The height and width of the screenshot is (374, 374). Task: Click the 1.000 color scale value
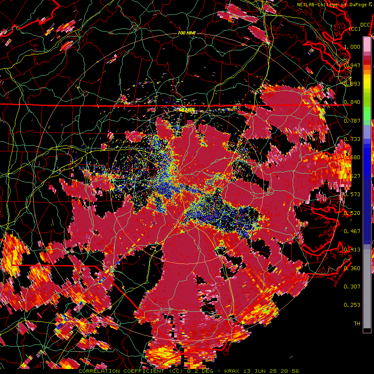pos(352,47)
